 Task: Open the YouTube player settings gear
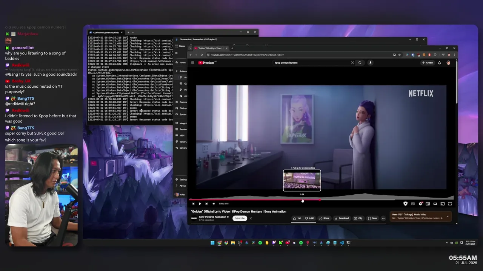click(x=420, y=204)
